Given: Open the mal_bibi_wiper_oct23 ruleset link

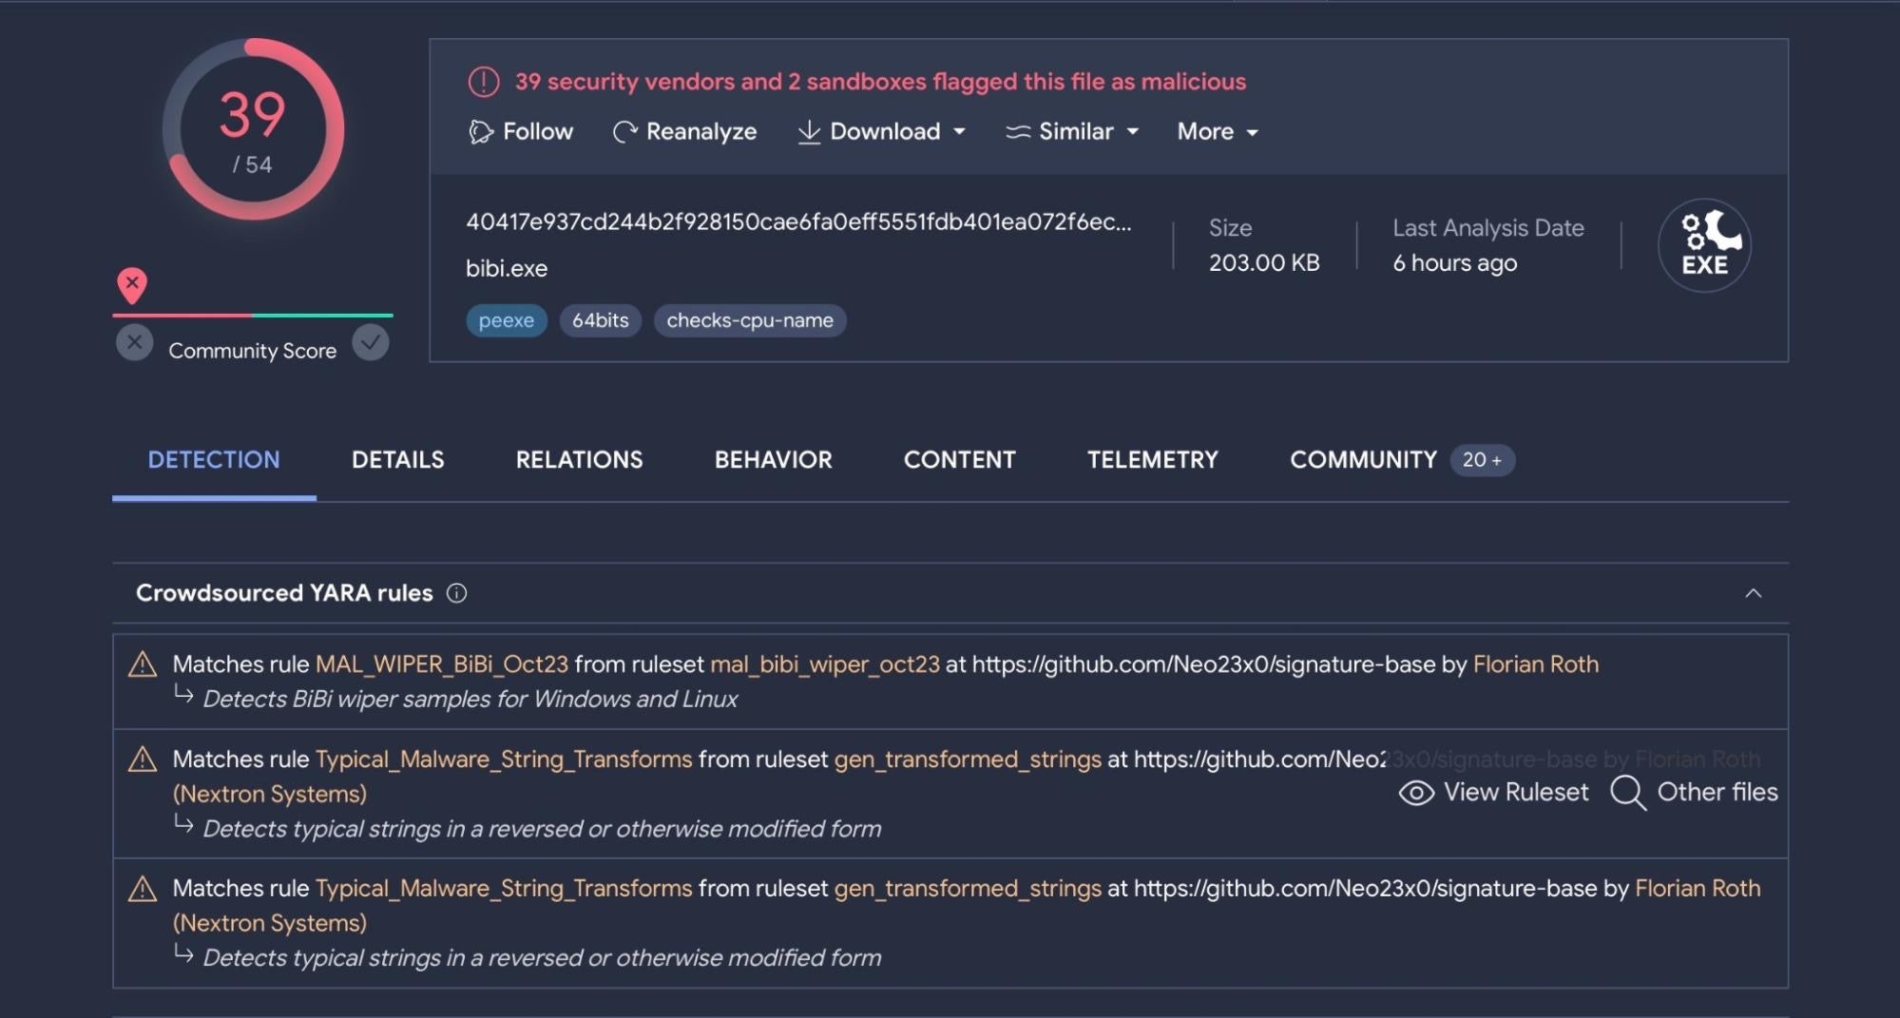Looking at the screenshot, I should [x=824, y=664].
